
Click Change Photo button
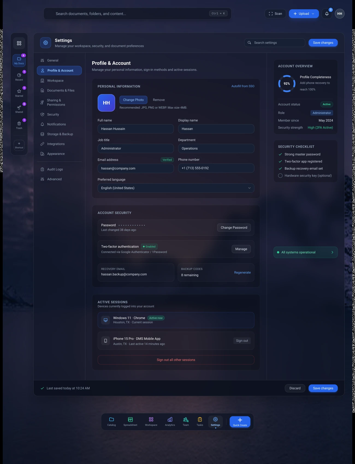[x=133, y=100]
